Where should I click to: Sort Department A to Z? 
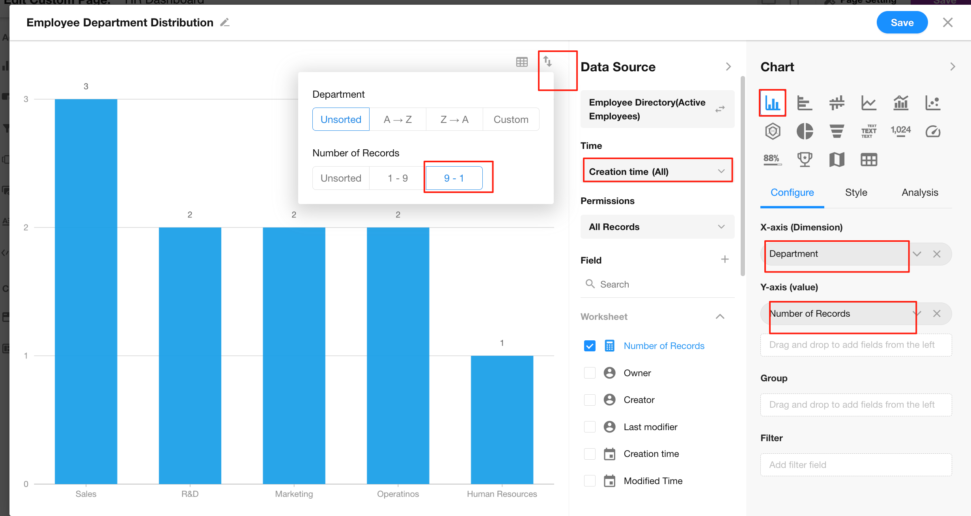(x=398, y=119)
